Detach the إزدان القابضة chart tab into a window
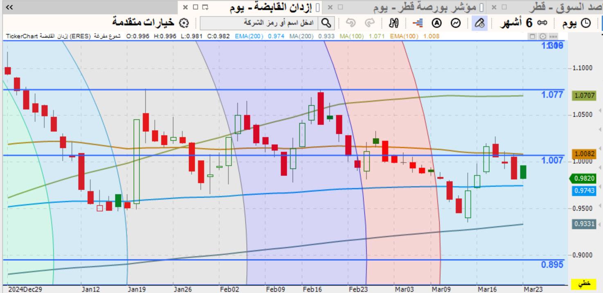The image size is (603, 293). (205, 7)
